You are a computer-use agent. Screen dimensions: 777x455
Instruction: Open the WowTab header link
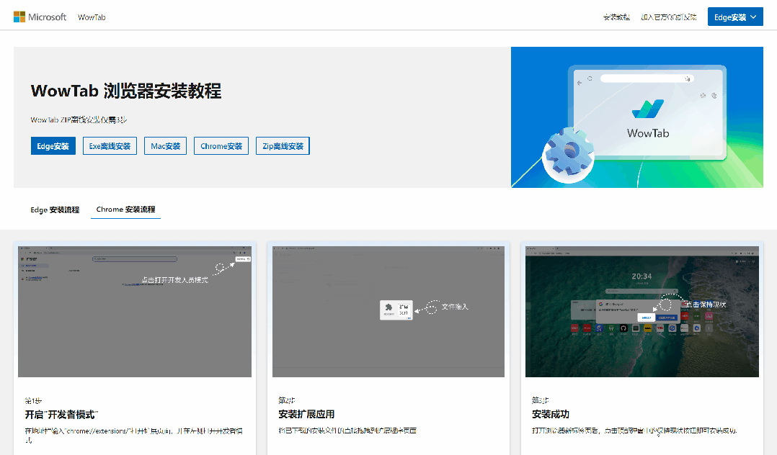[92, 17]
